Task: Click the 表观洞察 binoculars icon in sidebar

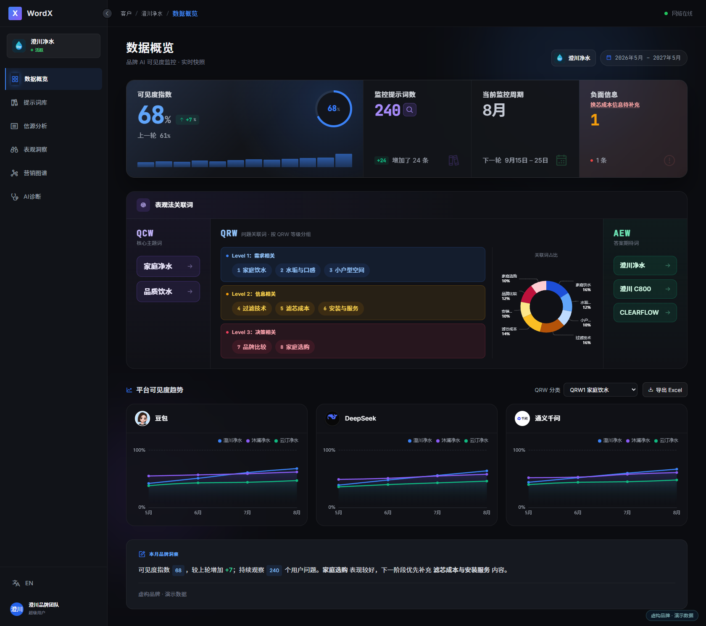Action: (14, 150)
